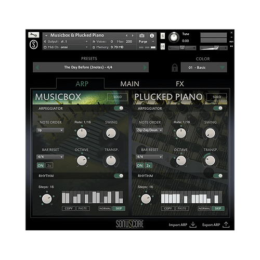Open instrument info via the i icon
The image size is (260, 260).
click(x=152, y=35)
